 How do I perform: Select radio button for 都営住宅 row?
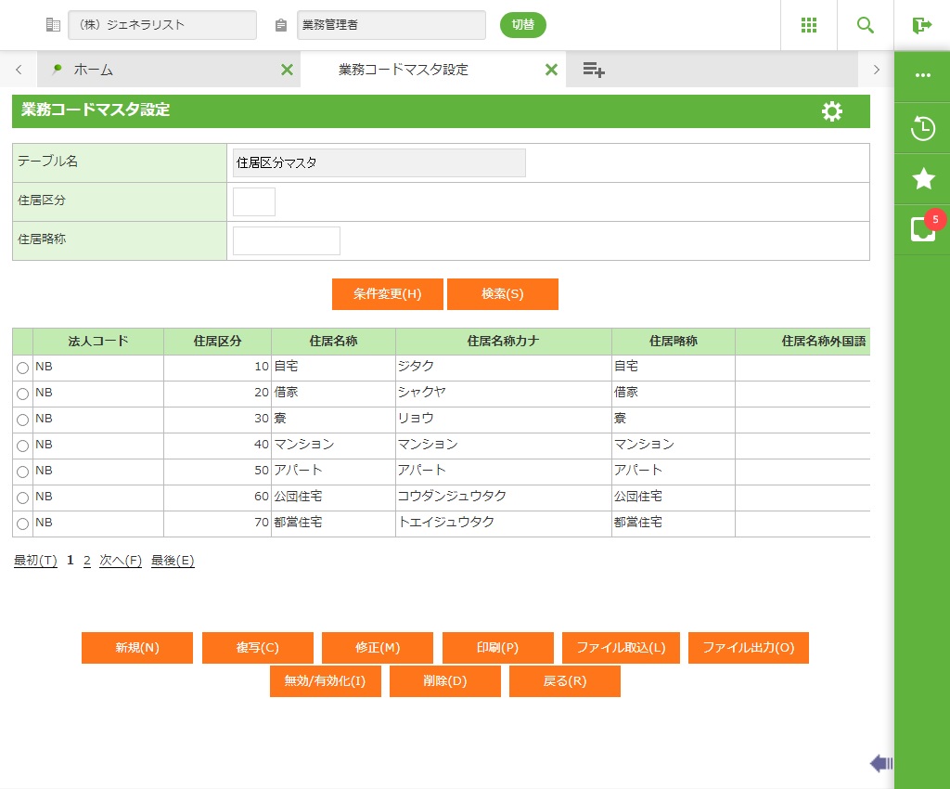pos(23,524)
